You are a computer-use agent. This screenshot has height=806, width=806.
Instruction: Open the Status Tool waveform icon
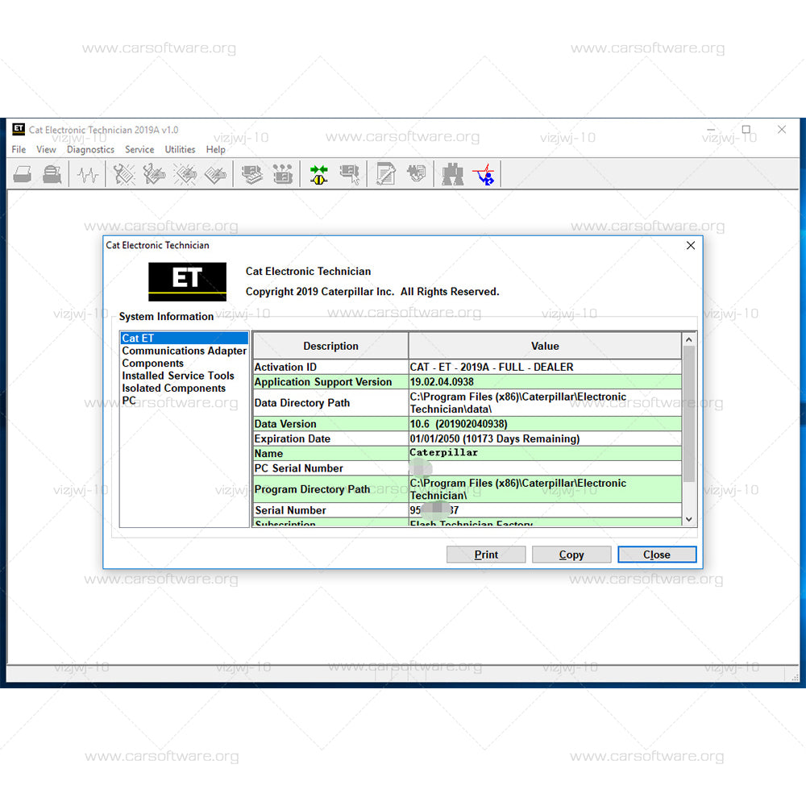(88, 175)
